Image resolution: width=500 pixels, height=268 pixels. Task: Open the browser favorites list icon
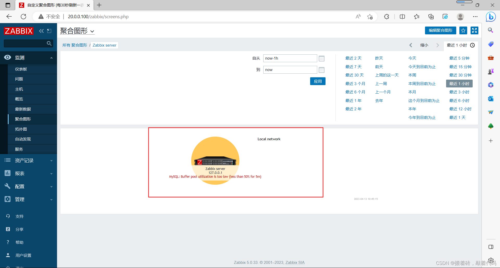[x=417, y=17]
